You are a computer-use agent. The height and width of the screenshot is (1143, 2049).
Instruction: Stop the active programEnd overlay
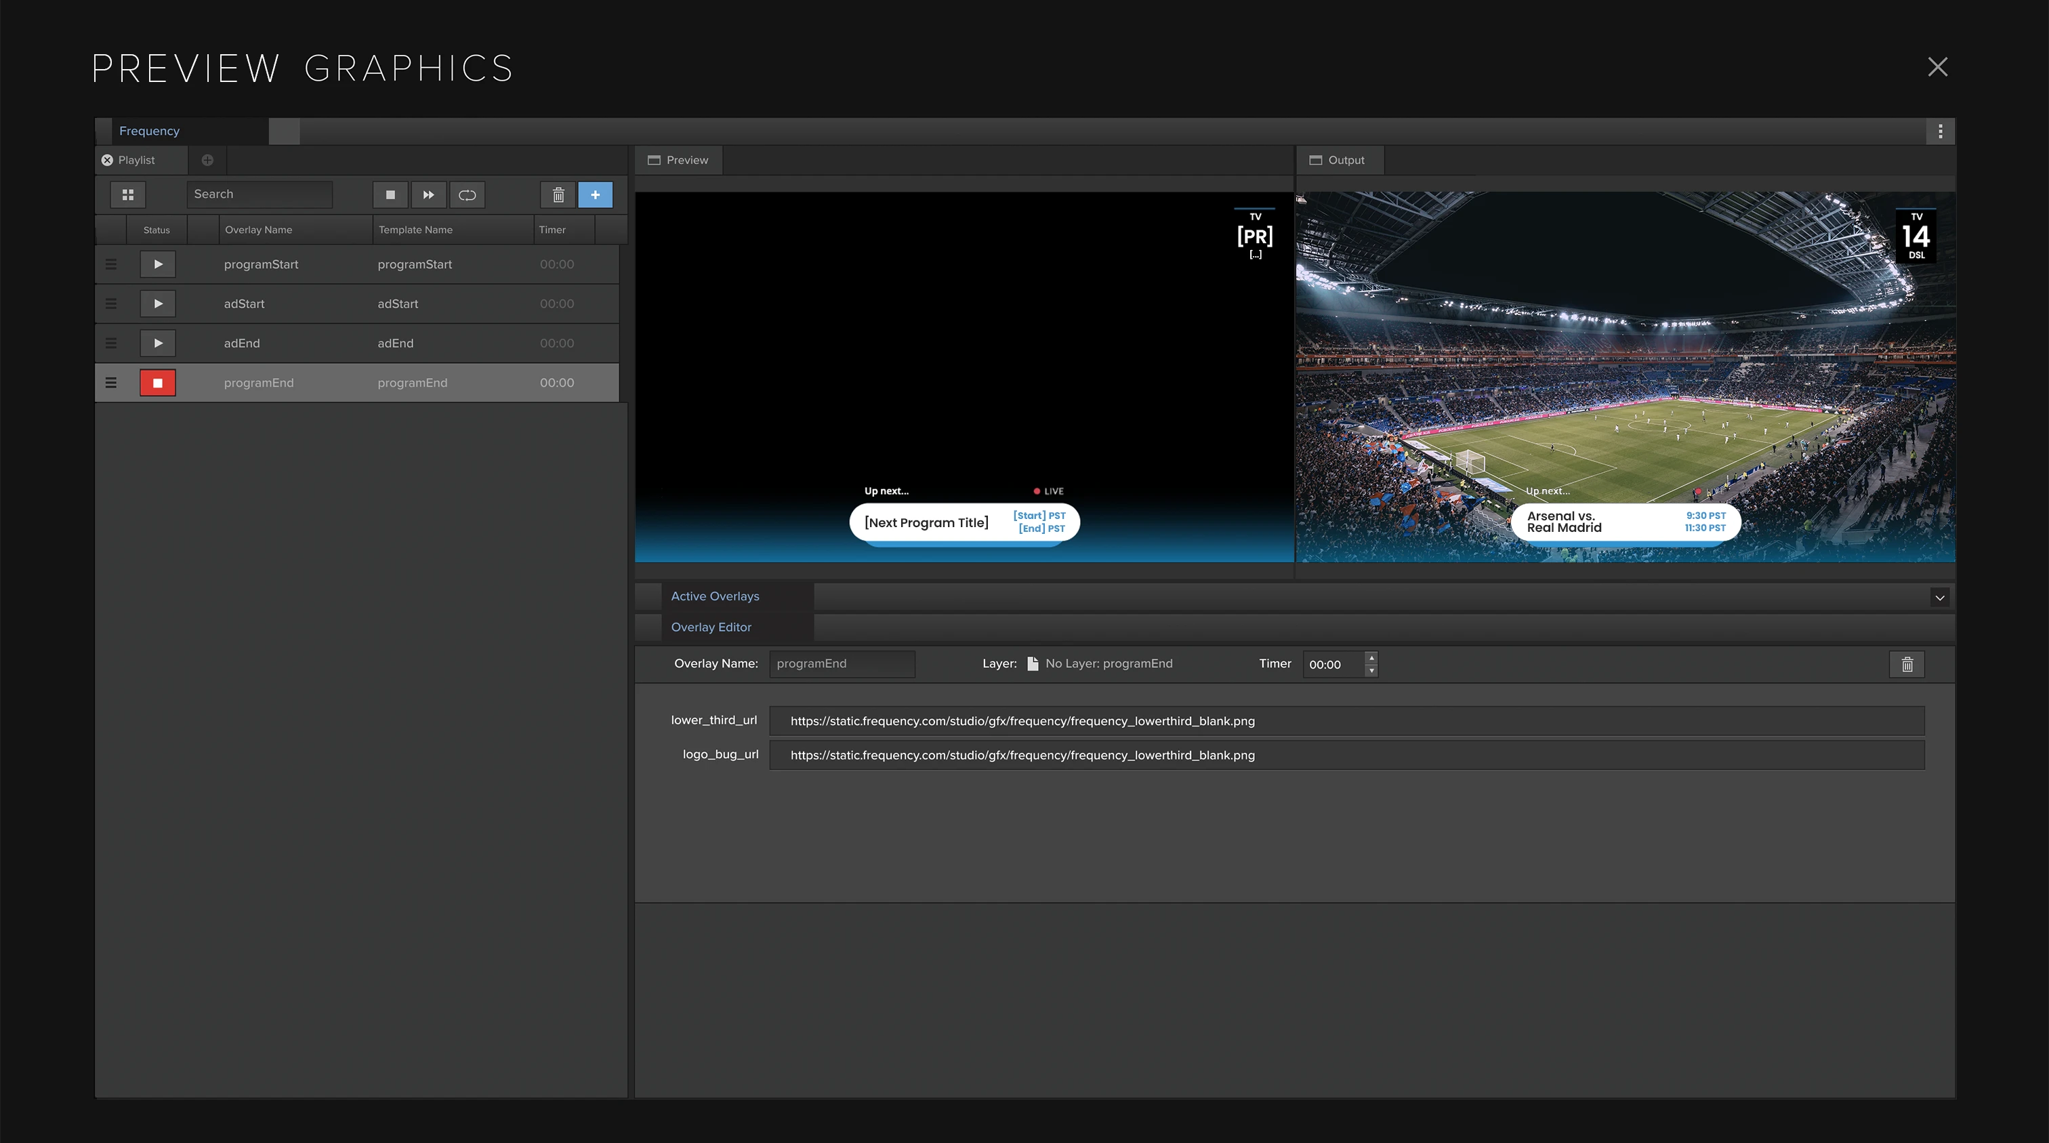tap(157, 383)
